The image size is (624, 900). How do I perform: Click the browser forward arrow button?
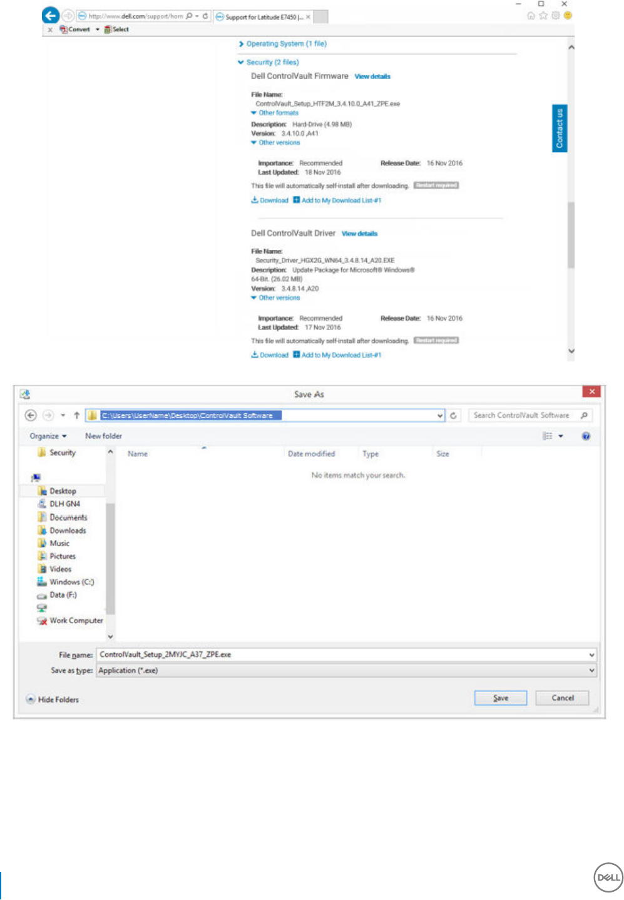(x=68, y=16)
